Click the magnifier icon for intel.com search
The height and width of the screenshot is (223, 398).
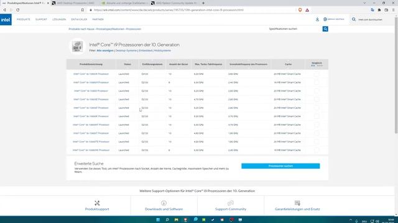tap(354, 19)
